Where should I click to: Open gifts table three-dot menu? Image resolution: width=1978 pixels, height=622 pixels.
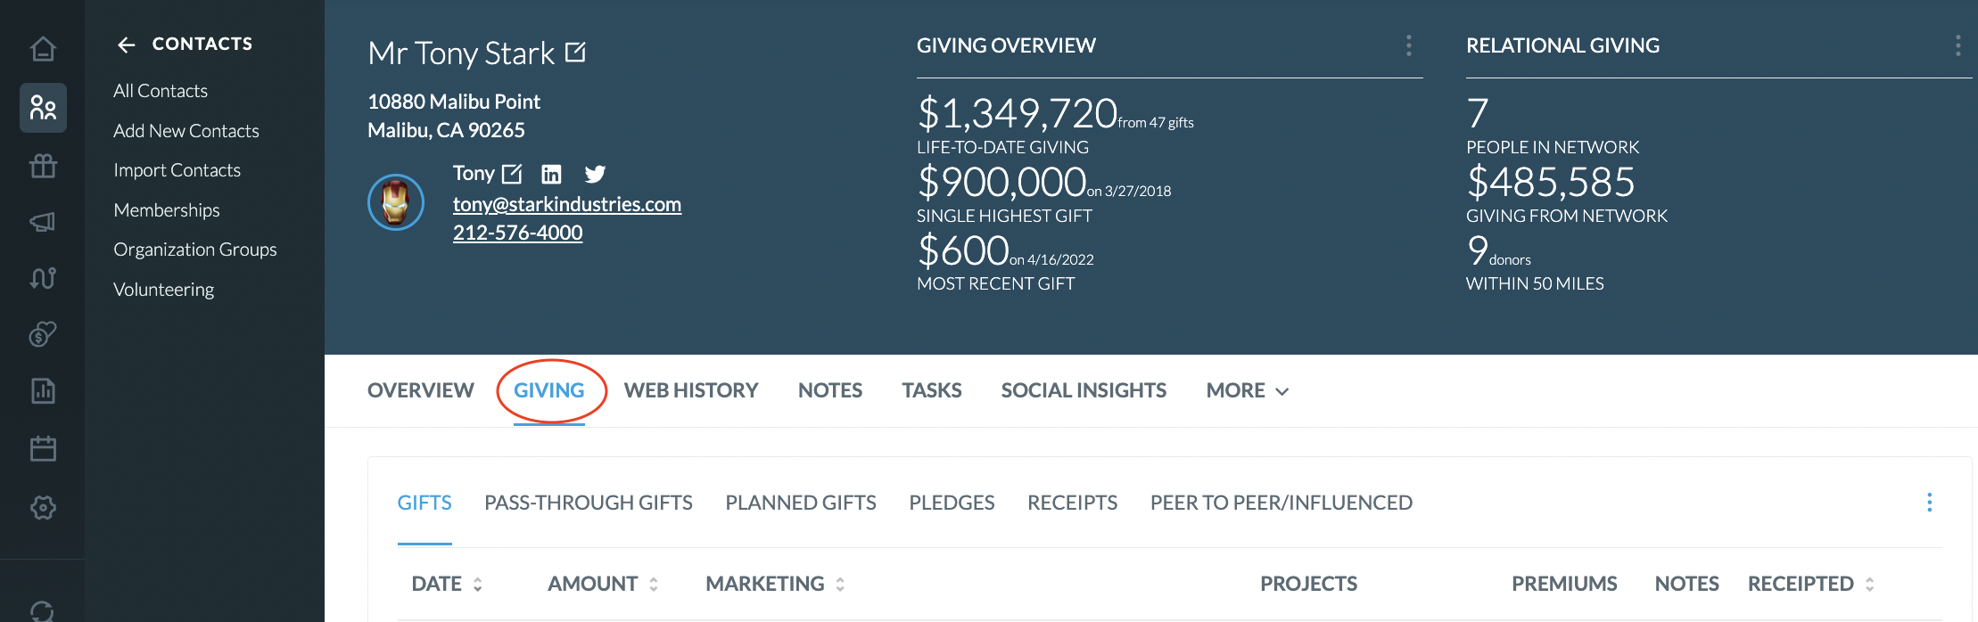click(1930, 503)
